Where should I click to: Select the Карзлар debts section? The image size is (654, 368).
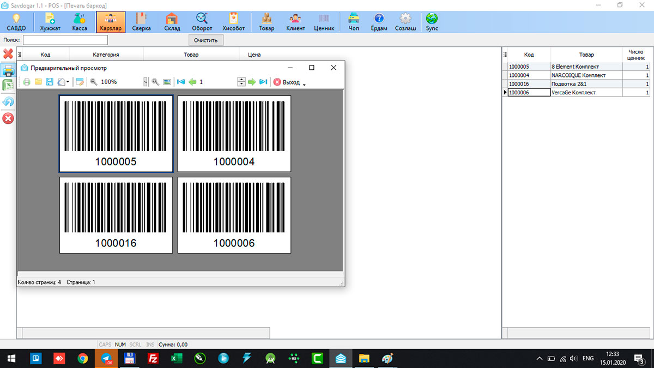[111, 22]
